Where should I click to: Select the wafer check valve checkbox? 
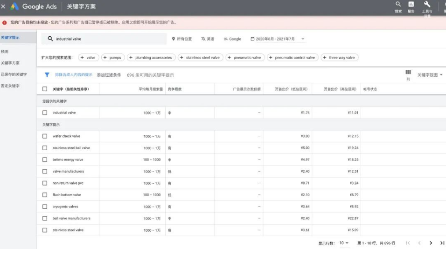(x=45, y=136)
